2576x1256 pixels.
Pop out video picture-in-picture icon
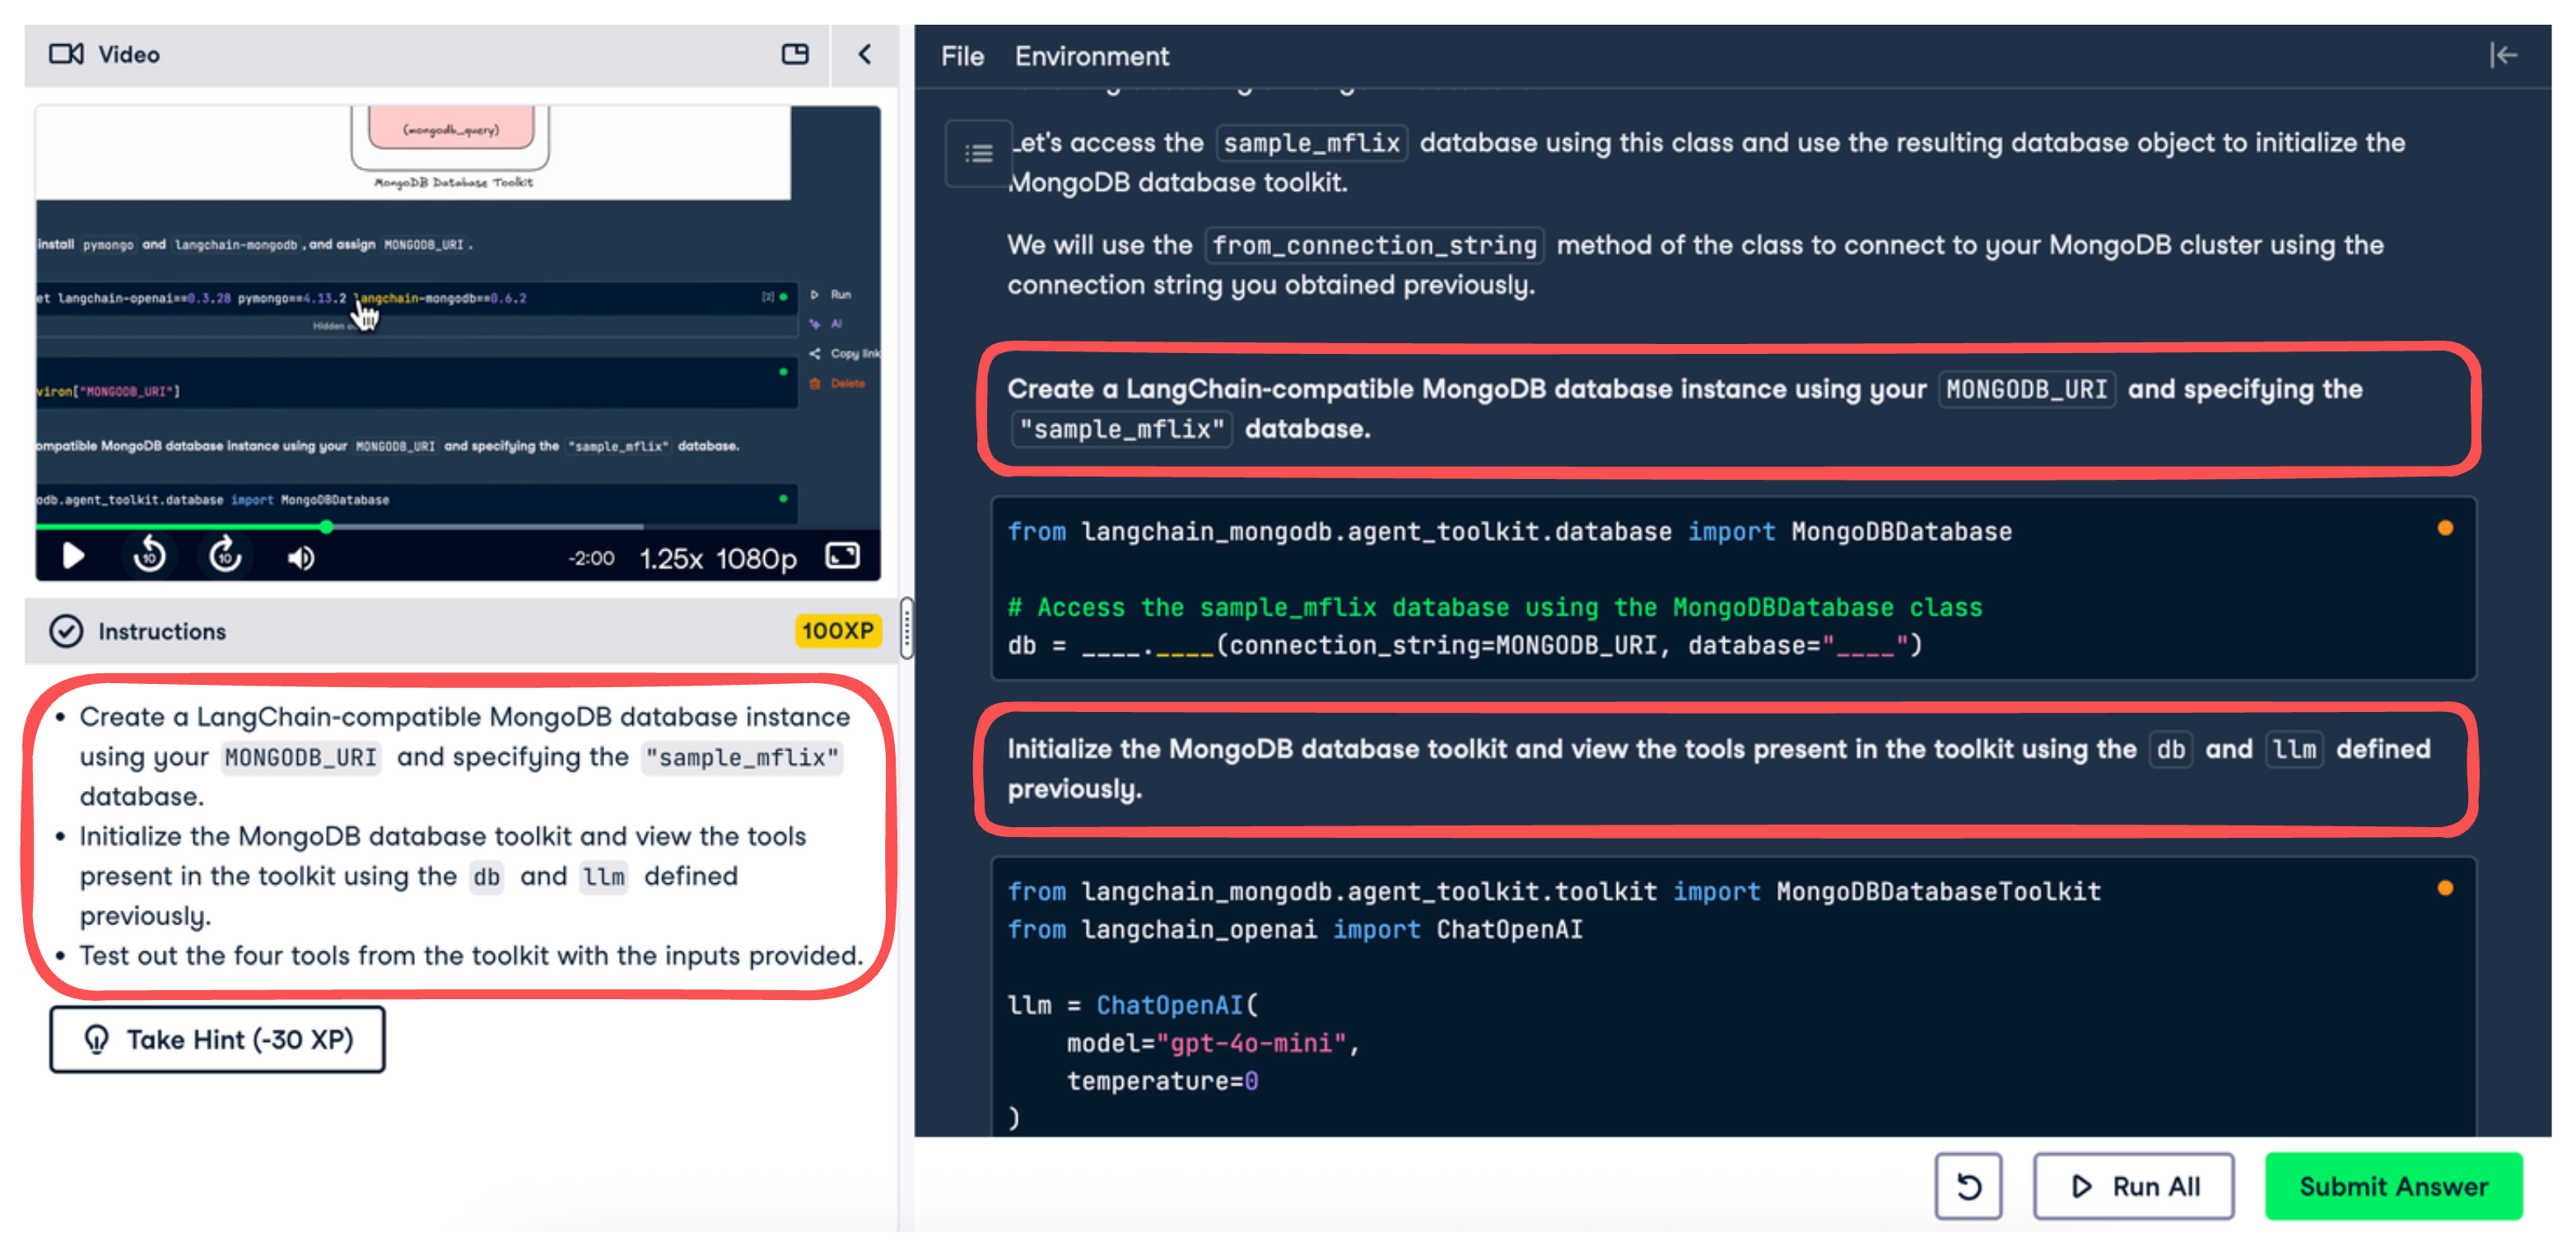point(795,54)
